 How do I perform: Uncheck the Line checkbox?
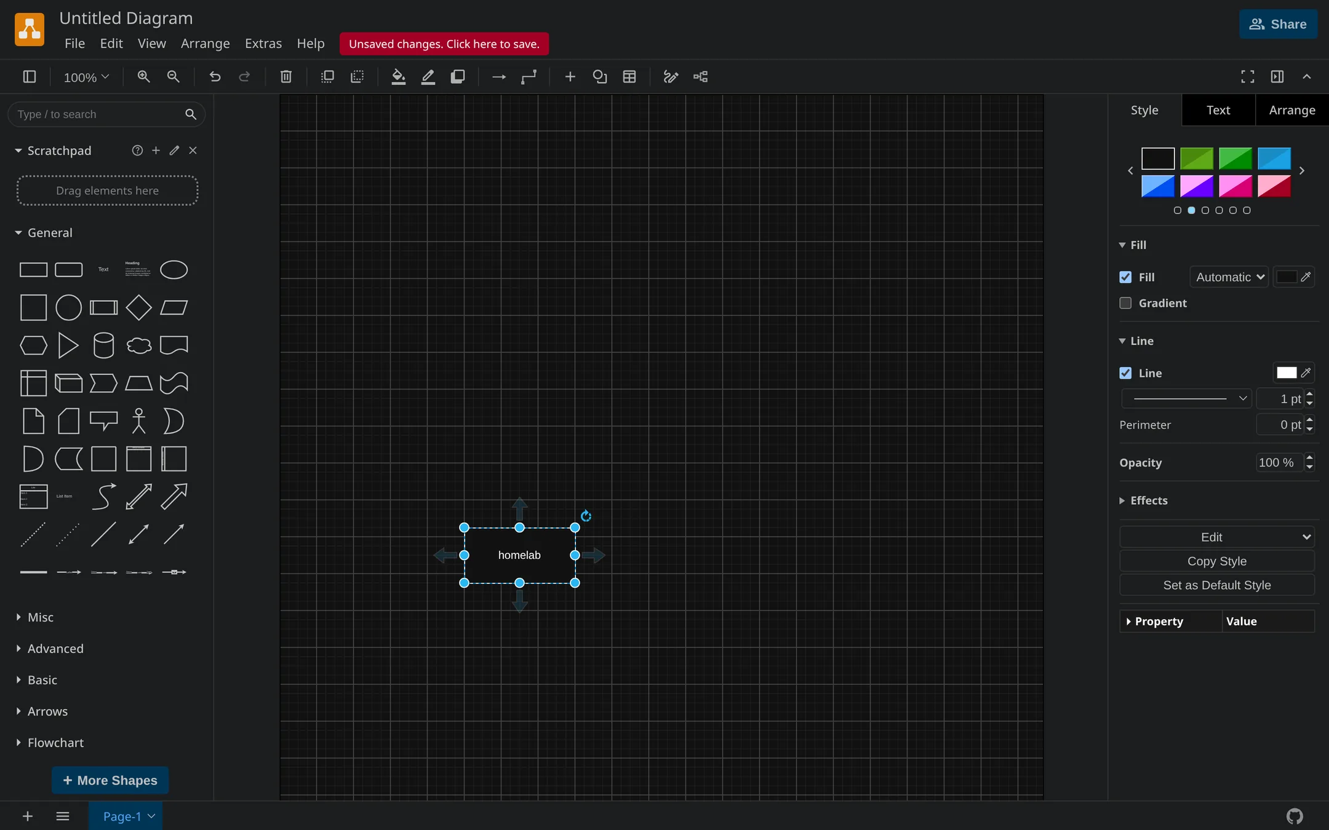1125,373
